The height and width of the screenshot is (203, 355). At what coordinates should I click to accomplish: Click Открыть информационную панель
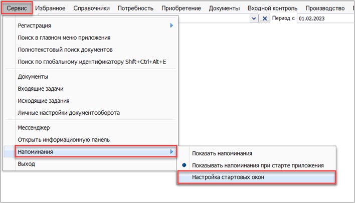click(x=63, y=139)
